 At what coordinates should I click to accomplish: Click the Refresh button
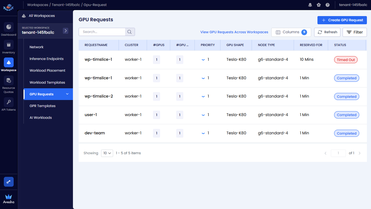pos(327,32)
